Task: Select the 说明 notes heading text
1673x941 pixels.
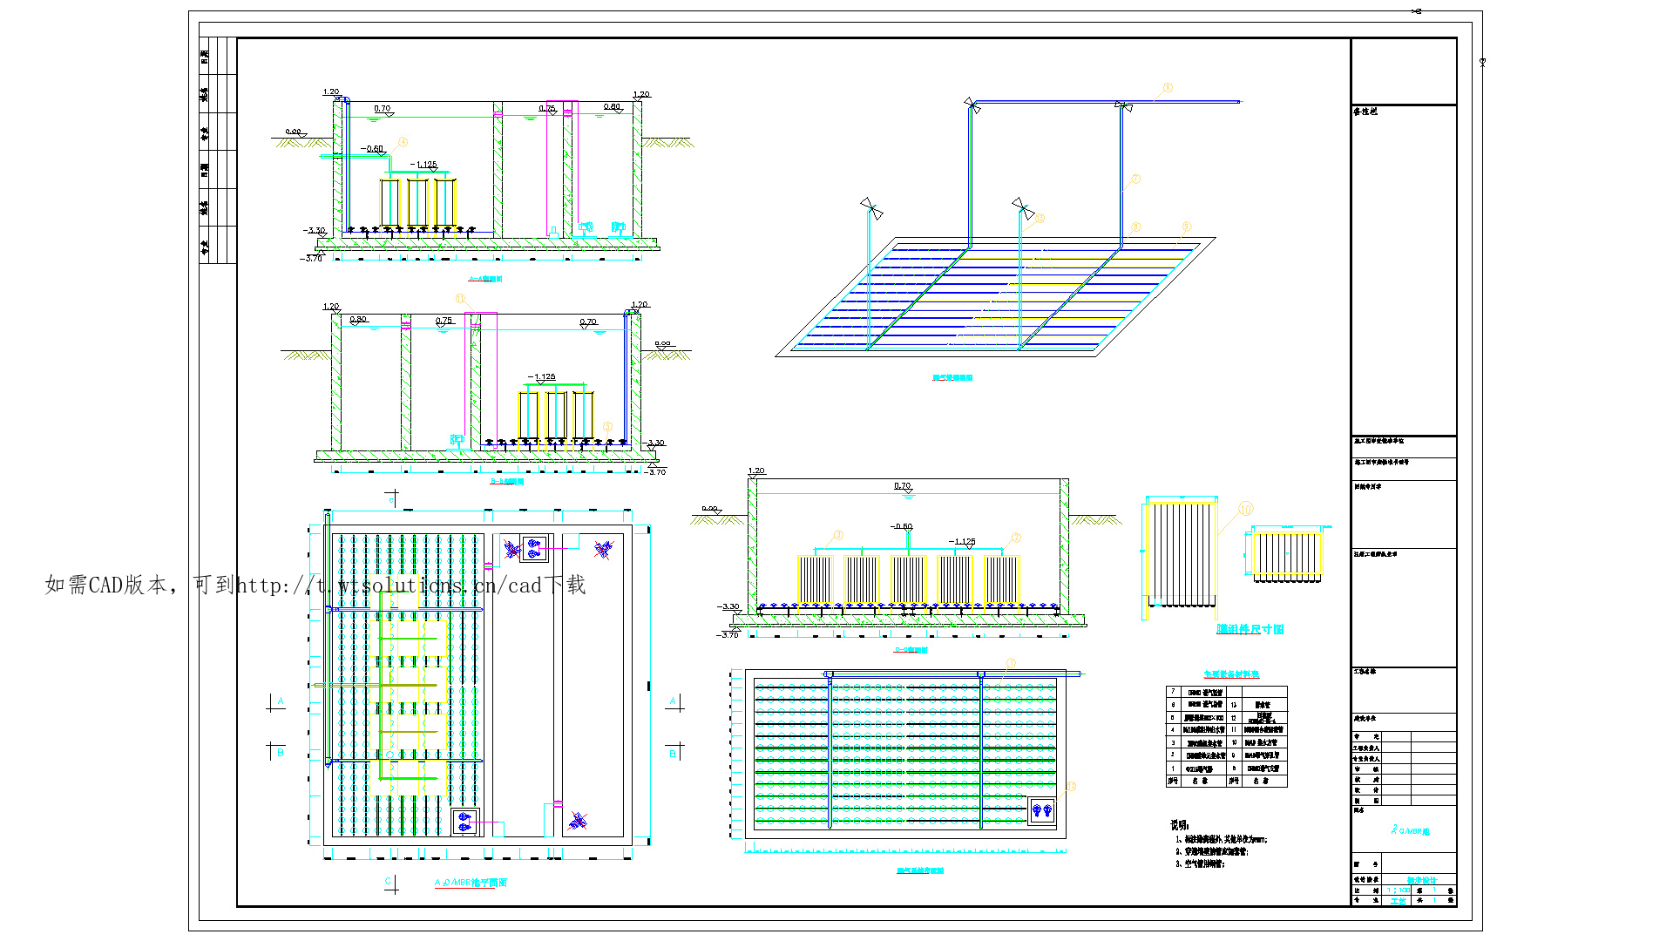Action: [x=1179, y=824]
